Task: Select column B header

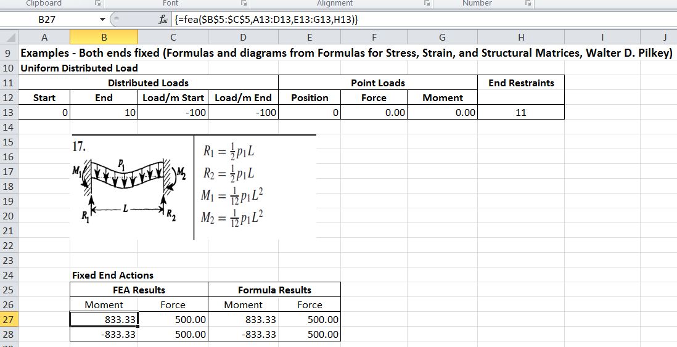Action: click(104, 38)
